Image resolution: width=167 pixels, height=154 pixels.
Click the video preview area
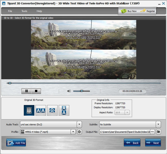pos(83,50)
